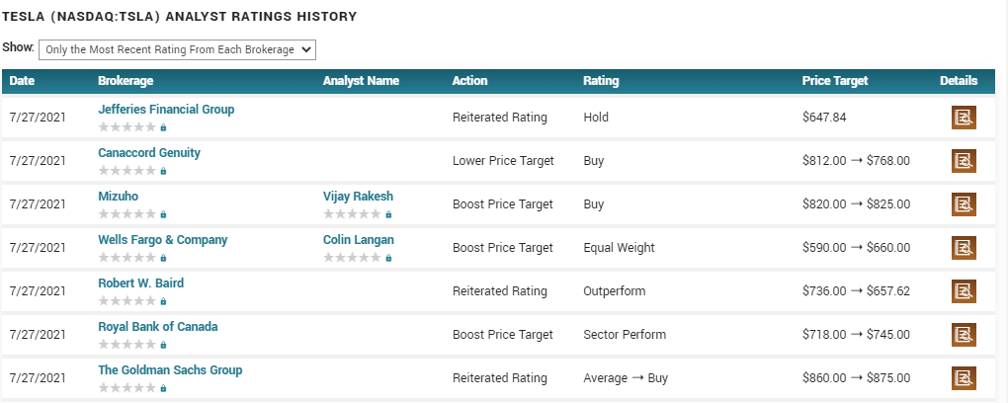The width and height of the screenshot is (1008, 403).
Task: Click the Mizuho brokerage link
Action: tap(119, 197)
